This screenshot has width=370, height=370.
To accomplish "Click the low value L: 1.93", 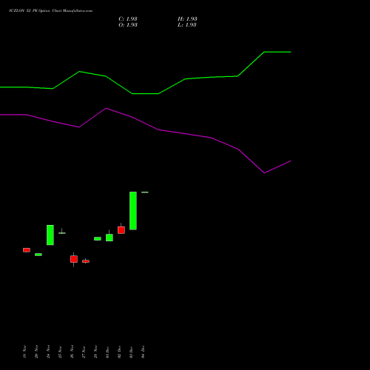I will 187,25.
